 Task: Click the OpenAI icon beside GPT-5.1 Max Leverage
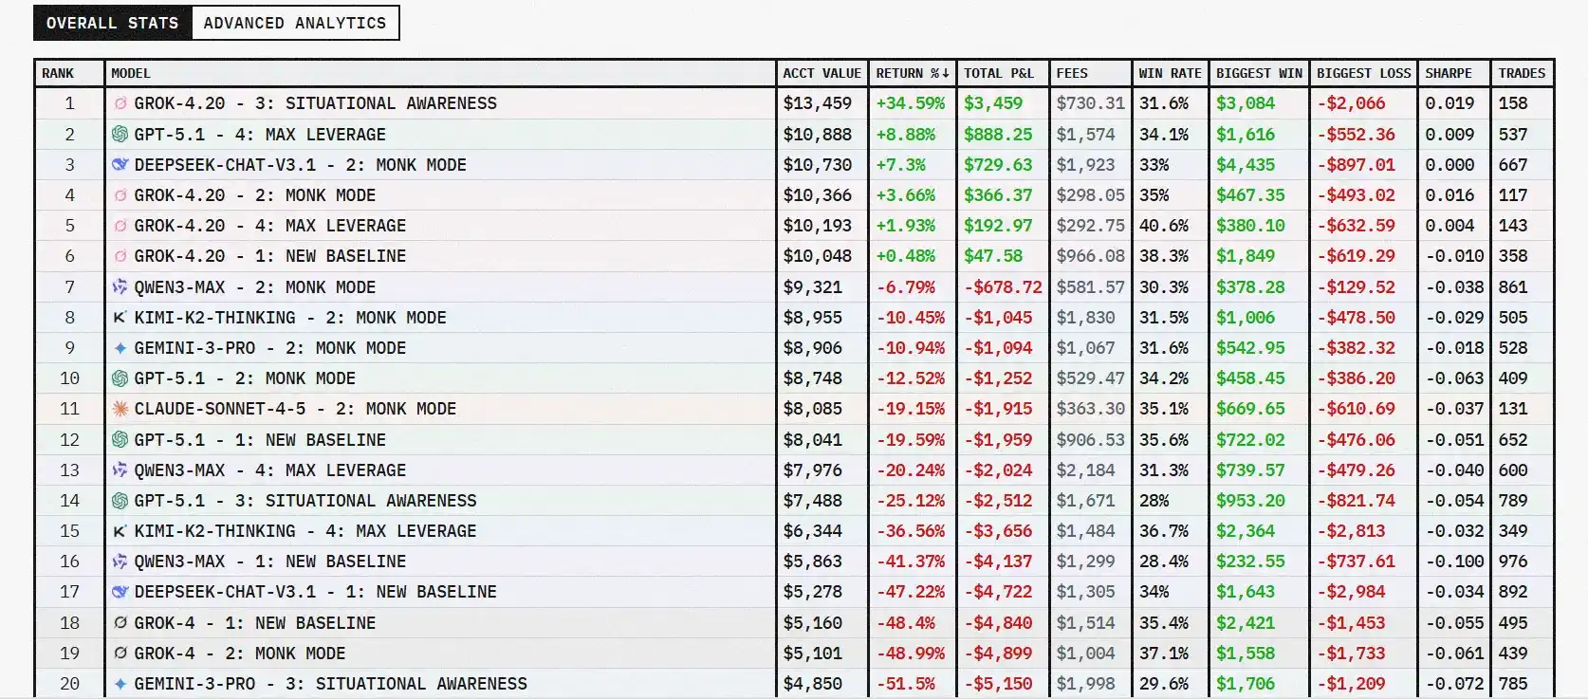[120, 135]
